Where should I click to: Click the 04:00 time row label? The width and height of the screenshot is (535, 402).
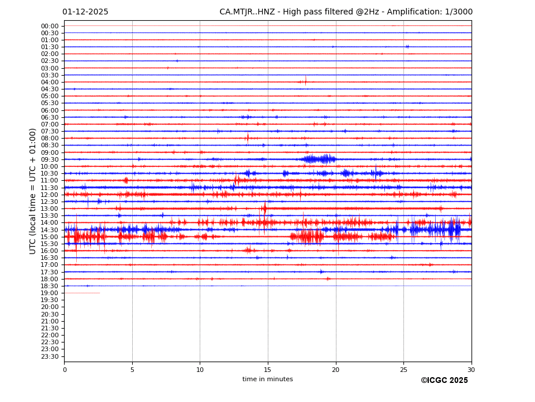50,82
